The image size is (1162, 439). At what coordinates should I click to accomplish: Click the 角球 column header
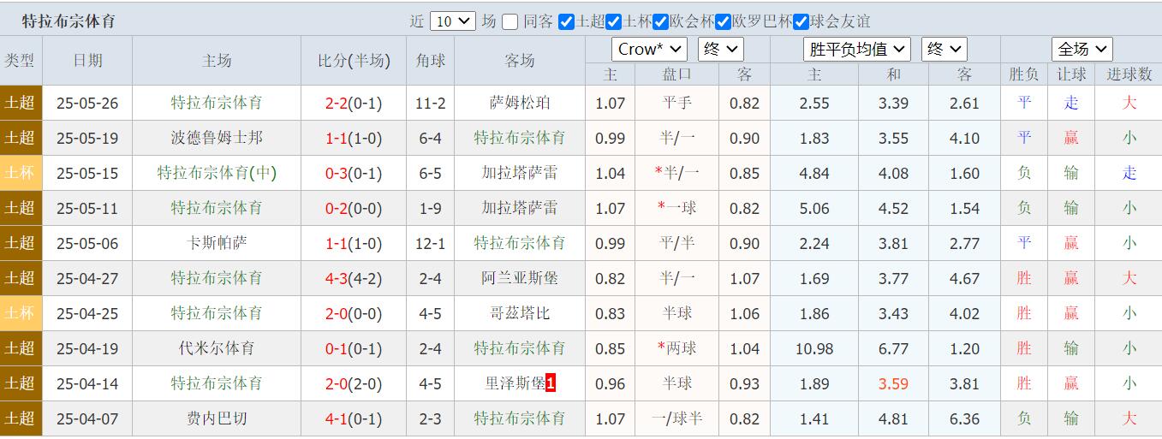coord(430,60)
